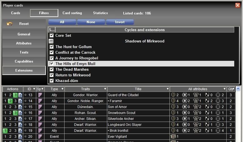Open the ID column dropdown arrow

click(34, 89)
